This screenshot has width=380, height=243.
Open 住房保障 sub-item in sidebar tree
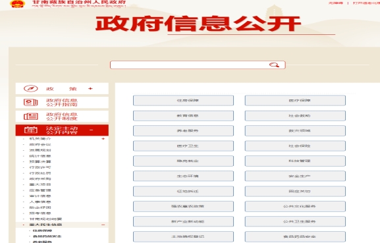coord(42,230)
